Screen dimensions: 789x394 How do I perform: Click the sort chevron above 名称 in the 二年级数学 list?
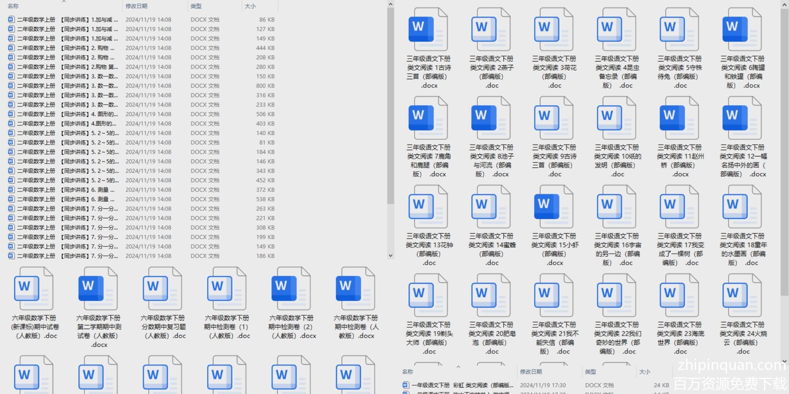[64, 2]
